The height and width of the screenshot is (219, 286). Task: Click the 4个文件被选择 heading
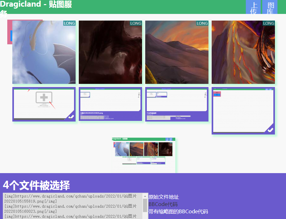click(36, 185)
